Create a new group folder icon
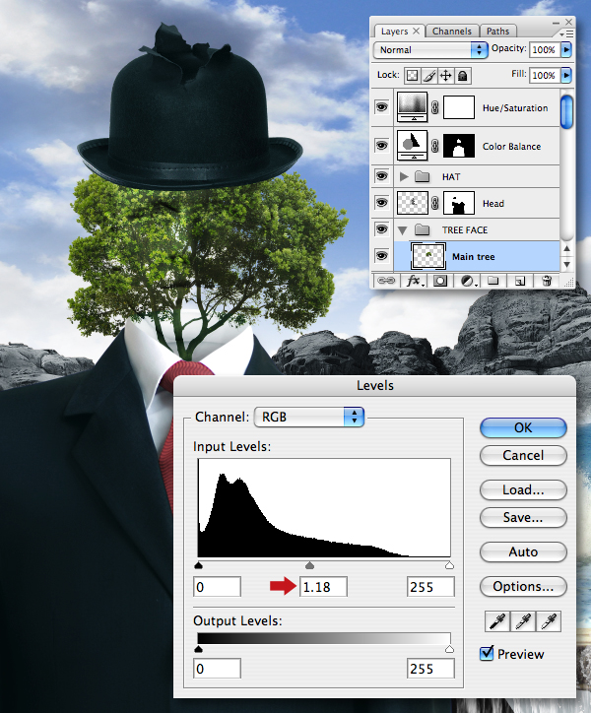Viewport: 591px width, 713px height. 492,281
